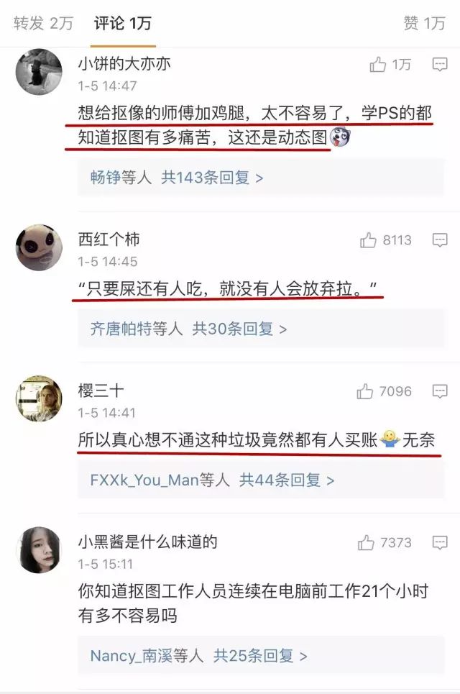The width and height of the screenshot is (460, 694).
Task: Expand 共143条回复 replies thread
Action: point(212,178)
